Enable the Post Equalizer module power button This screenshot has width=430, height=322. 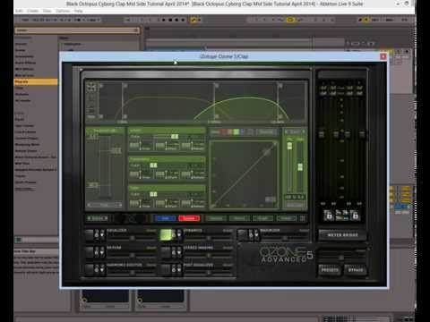(x=166, y=269)
